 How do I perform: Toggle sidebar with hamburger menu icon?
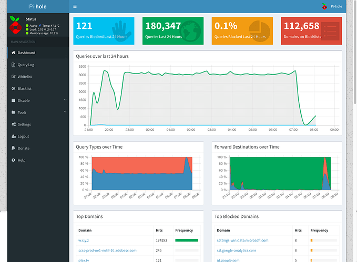coord(75,6)
